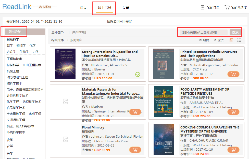Open 我的预选(1) link
Viewport: 249px width, 159px height.
pyautogui.click(x=239, y=8)
